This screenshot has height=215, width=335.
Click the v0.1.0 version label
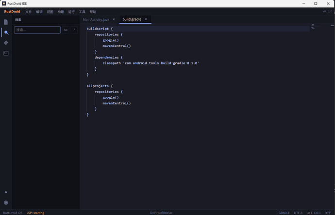point(327,11)
